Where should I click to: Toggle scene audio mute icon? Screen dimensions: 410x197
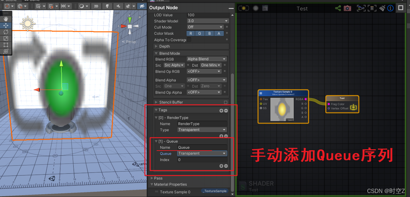(118, 6)
